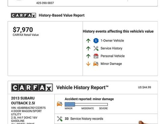This screenshot has width=165, height=124.
Task: Click the blue 1-Owner badge icon
Action: point(96,41)
